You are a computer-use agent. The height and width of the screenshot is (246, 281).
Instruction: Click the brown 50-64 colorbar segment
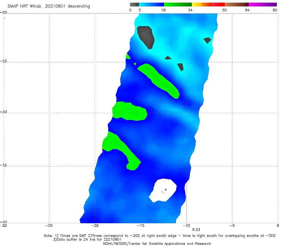pos(237,5)
